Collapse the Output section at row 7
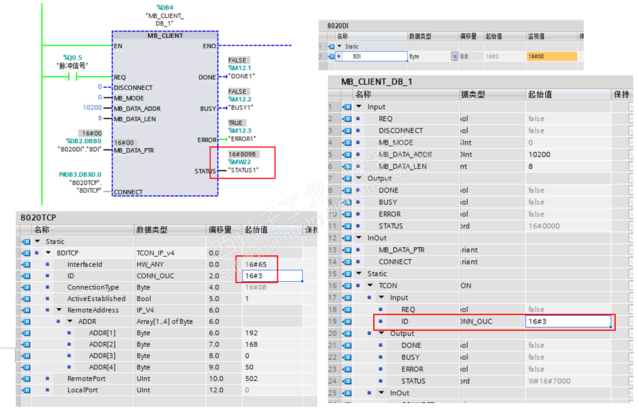This screenshot has height=408, width=639. (x=359, y=178)
